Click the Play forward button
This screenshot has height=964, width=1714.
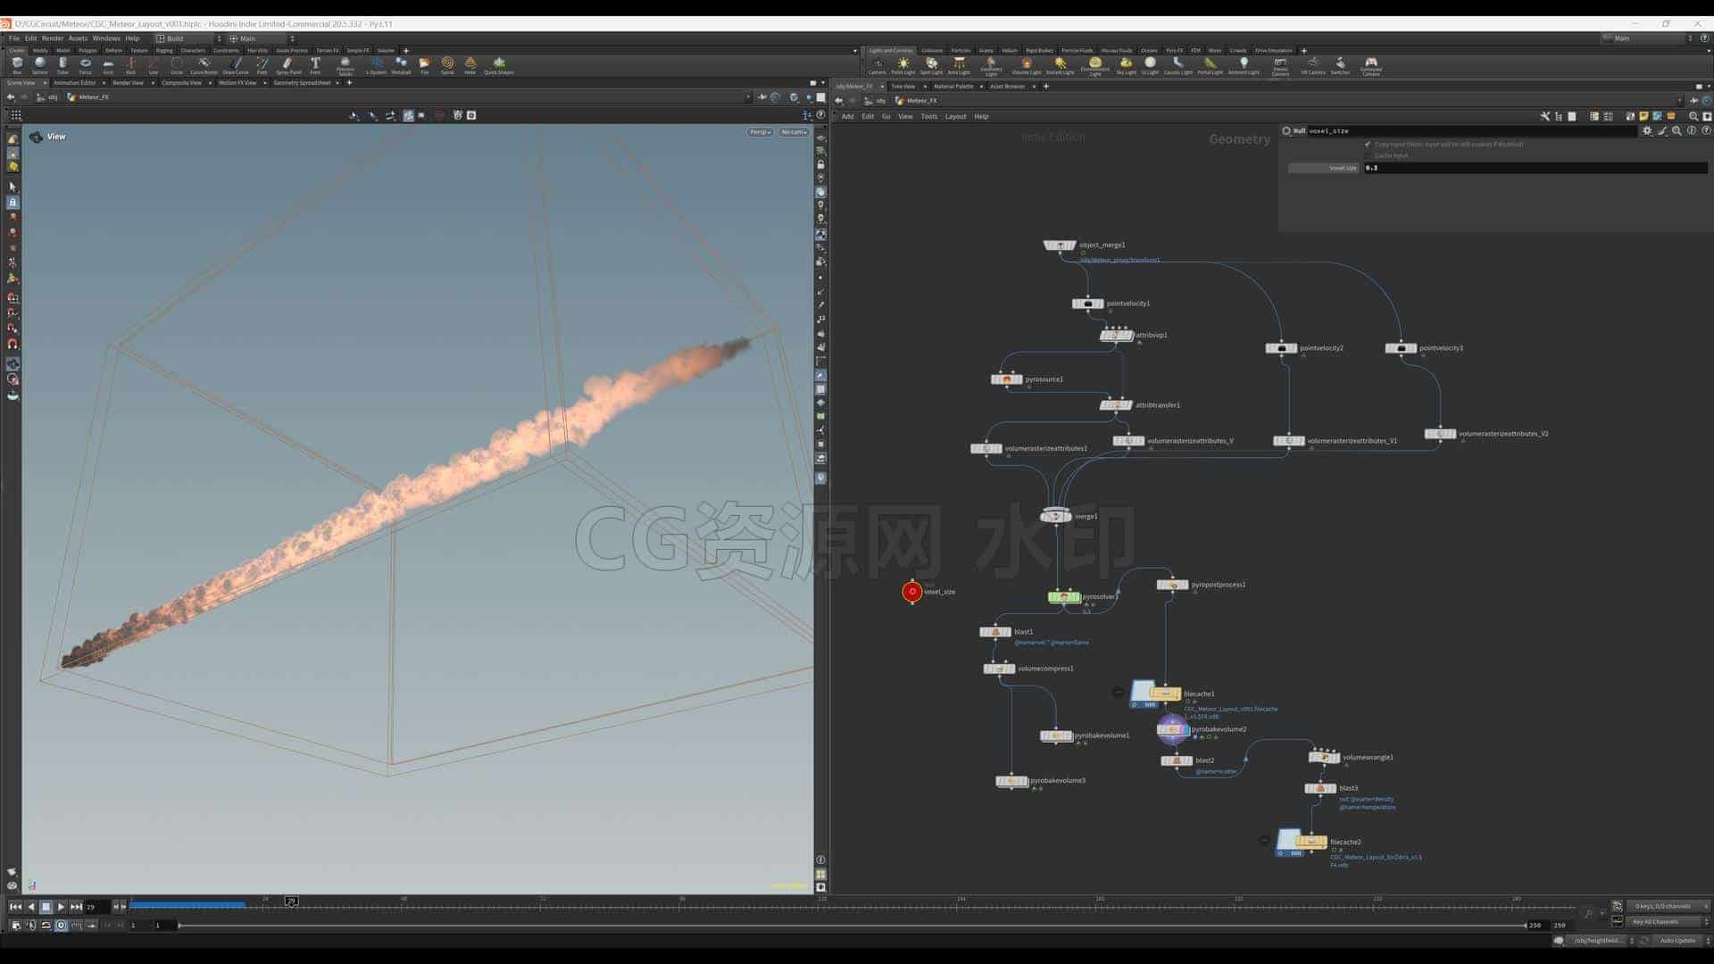click(x=61, y=907)
